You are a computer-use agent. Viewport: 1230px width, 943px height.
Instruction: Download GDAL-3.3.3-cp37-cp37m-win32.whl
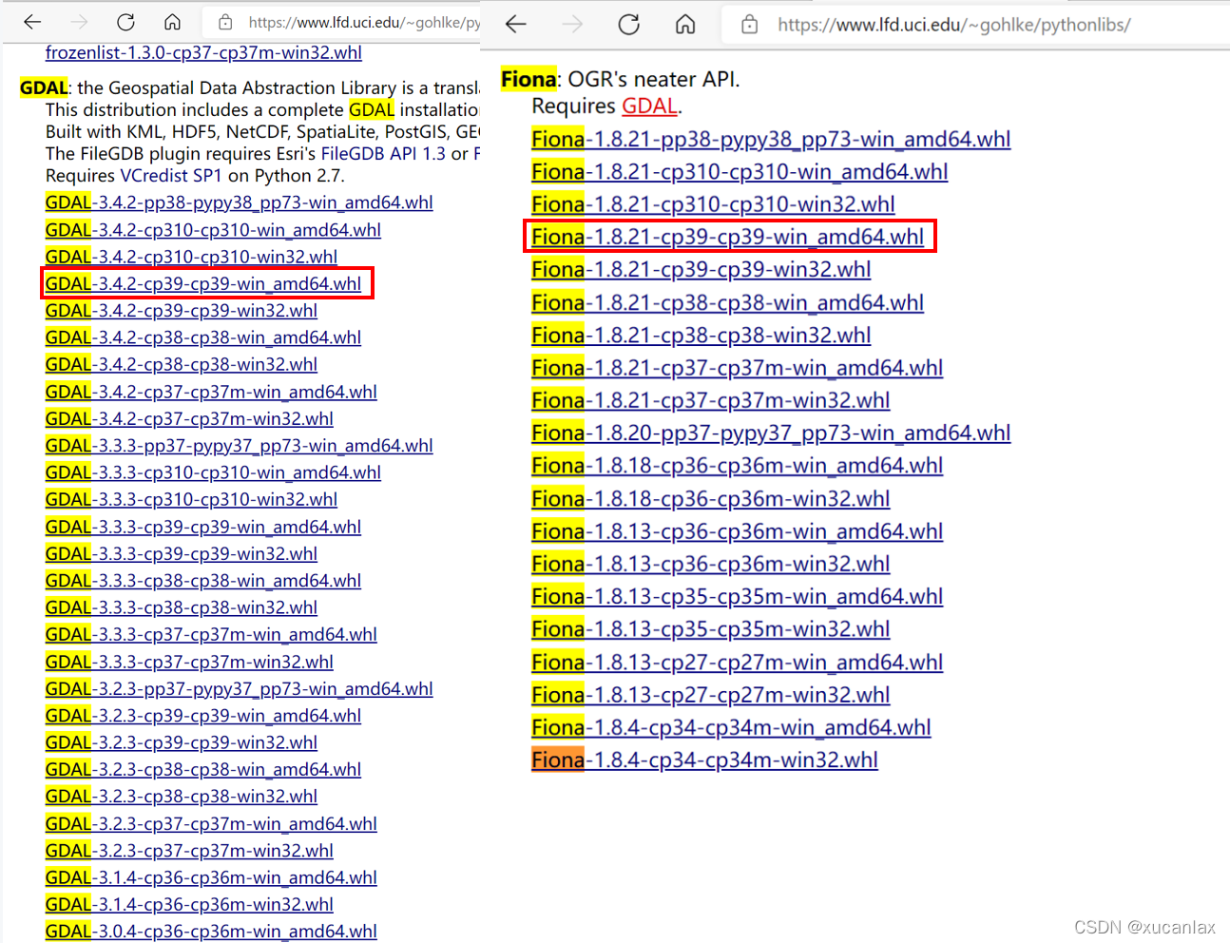coord(189,662)
